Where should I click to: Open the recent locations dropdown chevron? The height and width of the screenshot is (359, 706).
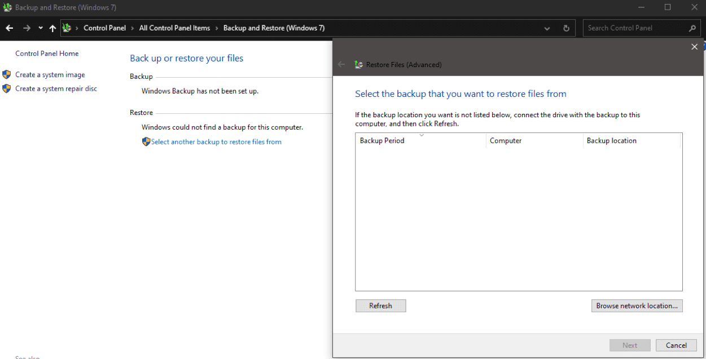tap(41, 28)
